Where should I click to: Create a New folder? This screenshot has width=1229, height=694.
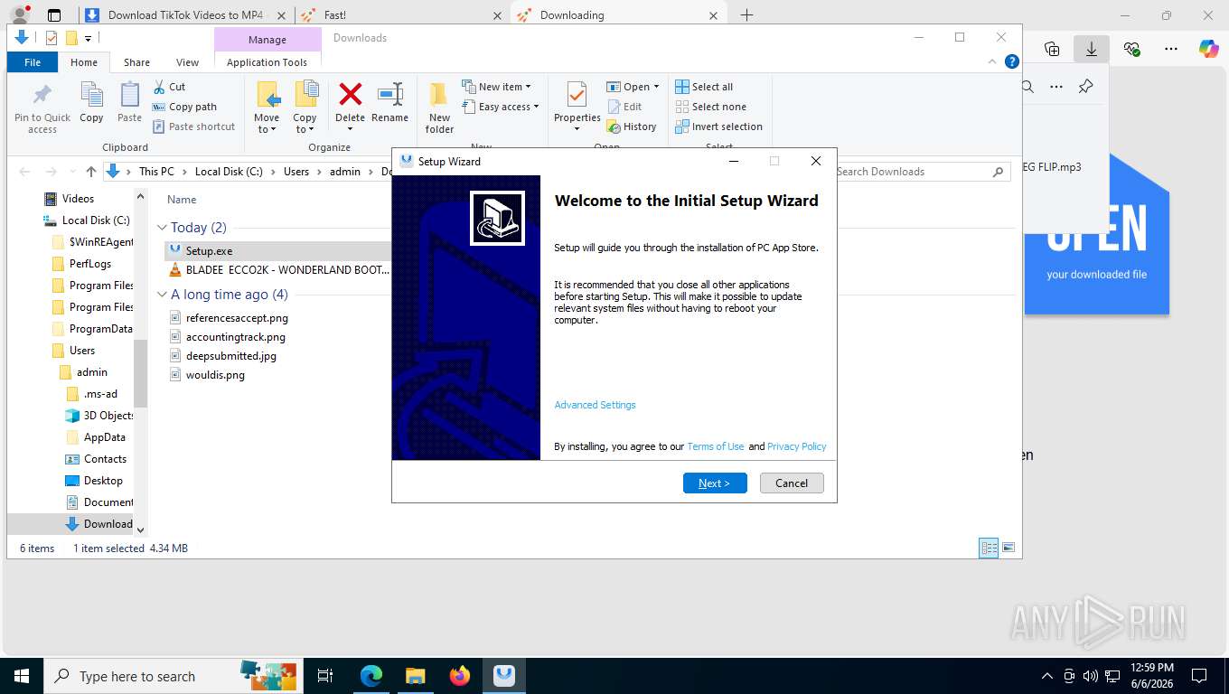pos(439,108)
